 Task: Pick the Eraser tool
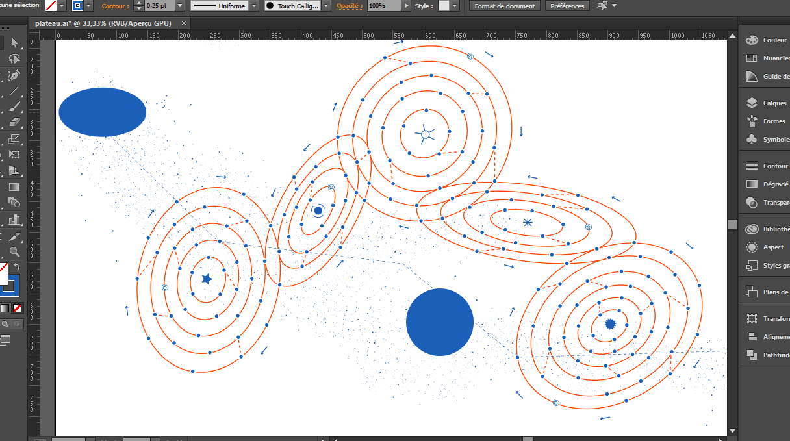pos(14,123)
